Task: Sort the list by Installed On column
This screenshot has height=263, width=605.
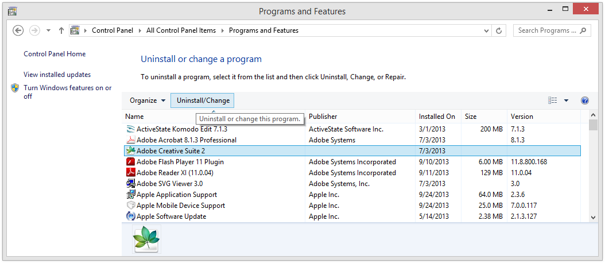Action: tap(436, 117)
